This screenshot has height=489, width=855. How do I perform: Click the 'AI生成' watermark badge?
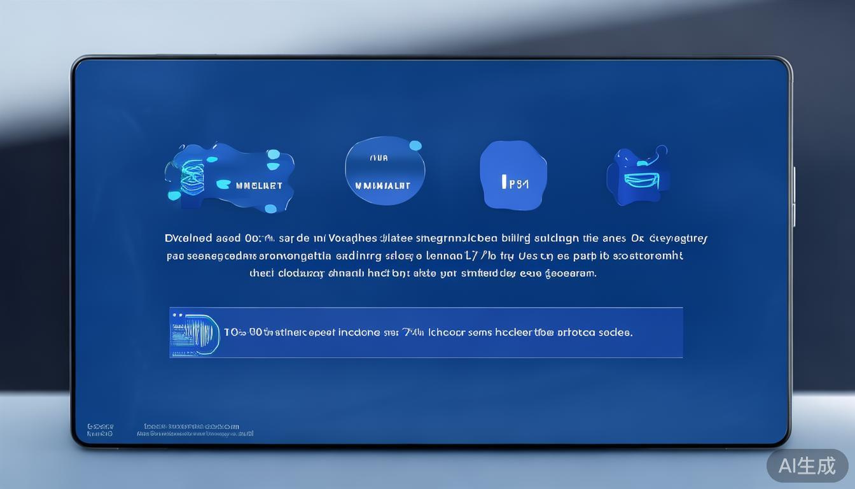click(807, 465)
